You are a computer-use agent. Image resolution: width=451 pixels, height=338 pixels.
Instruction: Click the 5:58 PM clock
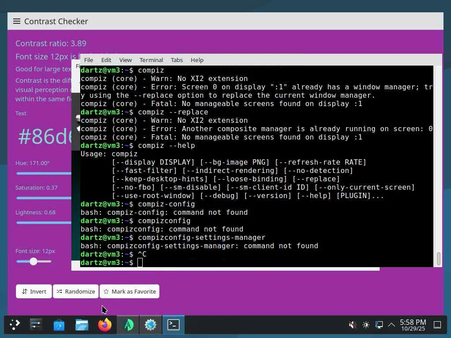tap(413, 322)
